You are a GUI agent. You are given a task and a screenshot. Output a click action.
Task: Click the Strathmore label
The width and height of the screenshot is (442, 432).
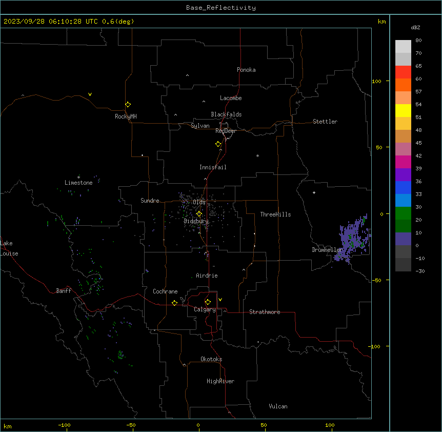pos(265,312)
